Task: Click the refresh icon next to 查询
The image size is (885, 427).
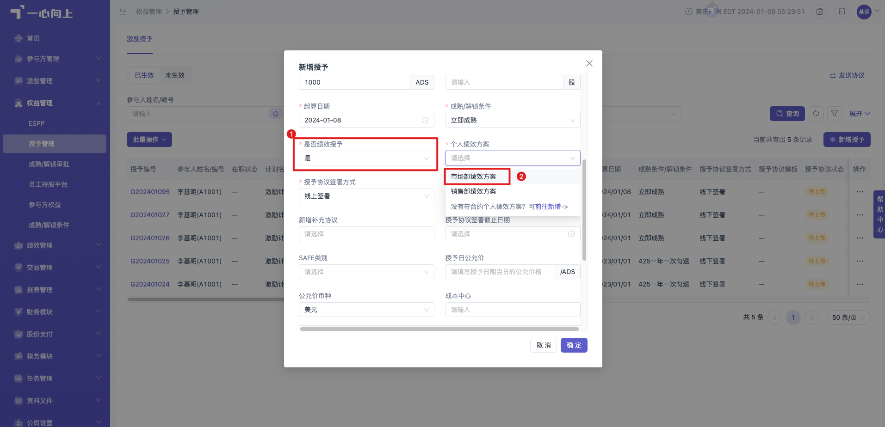Action: click(816, 114)
